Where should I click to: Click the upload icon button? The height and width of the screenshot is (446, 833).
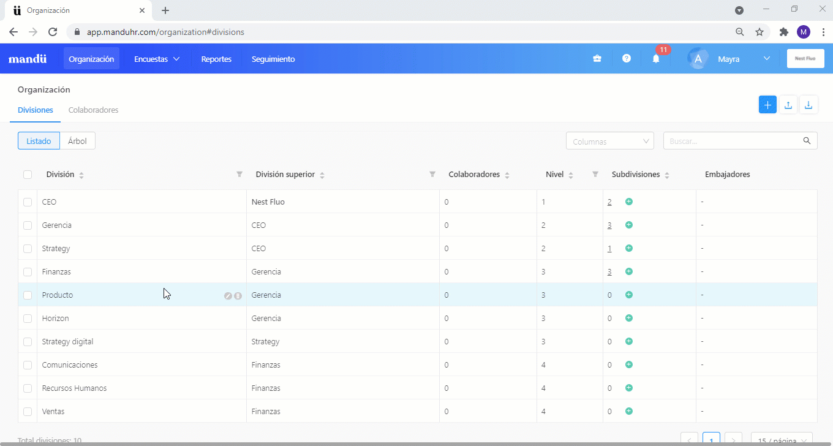[x=788, y=105]
